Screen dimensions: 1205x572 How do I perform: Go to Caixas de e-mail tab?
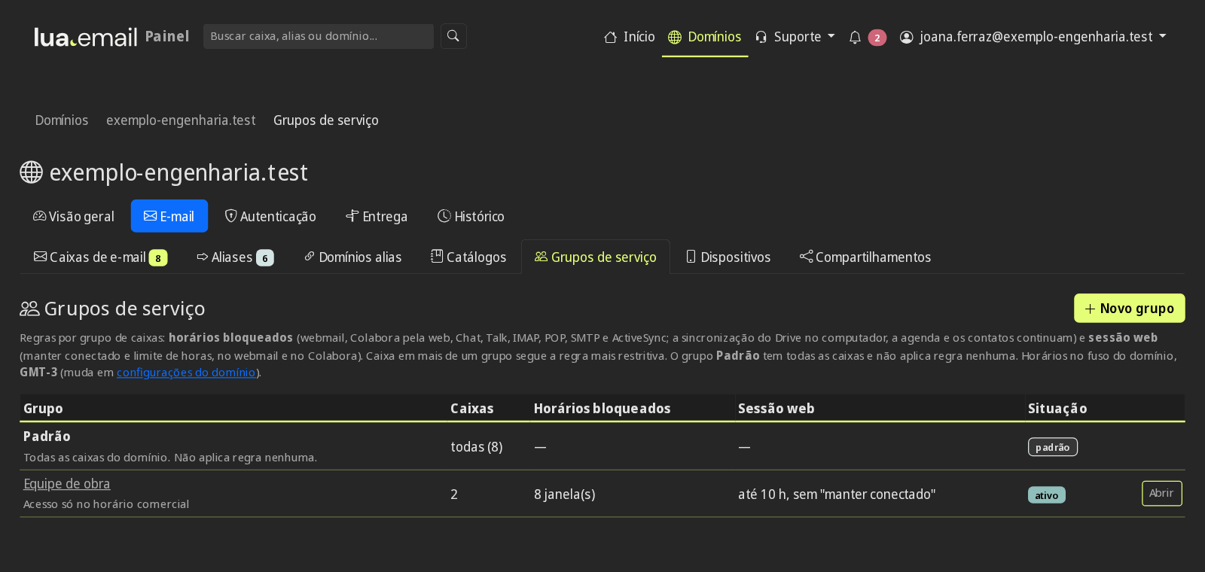tap(100, 257)
